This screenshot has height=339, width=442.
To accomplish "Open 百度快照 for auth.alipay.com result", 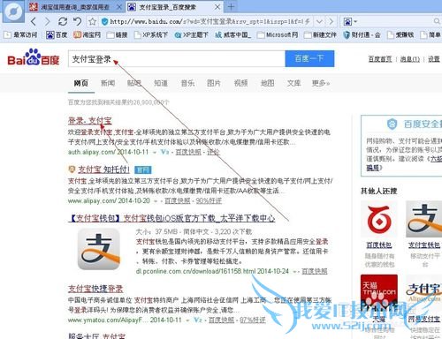I will 188,152.
